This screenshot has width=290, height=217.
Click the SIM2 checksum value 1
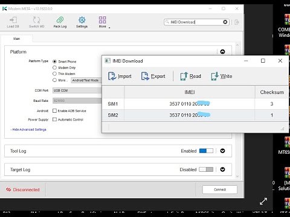click(x=272, y=115)
